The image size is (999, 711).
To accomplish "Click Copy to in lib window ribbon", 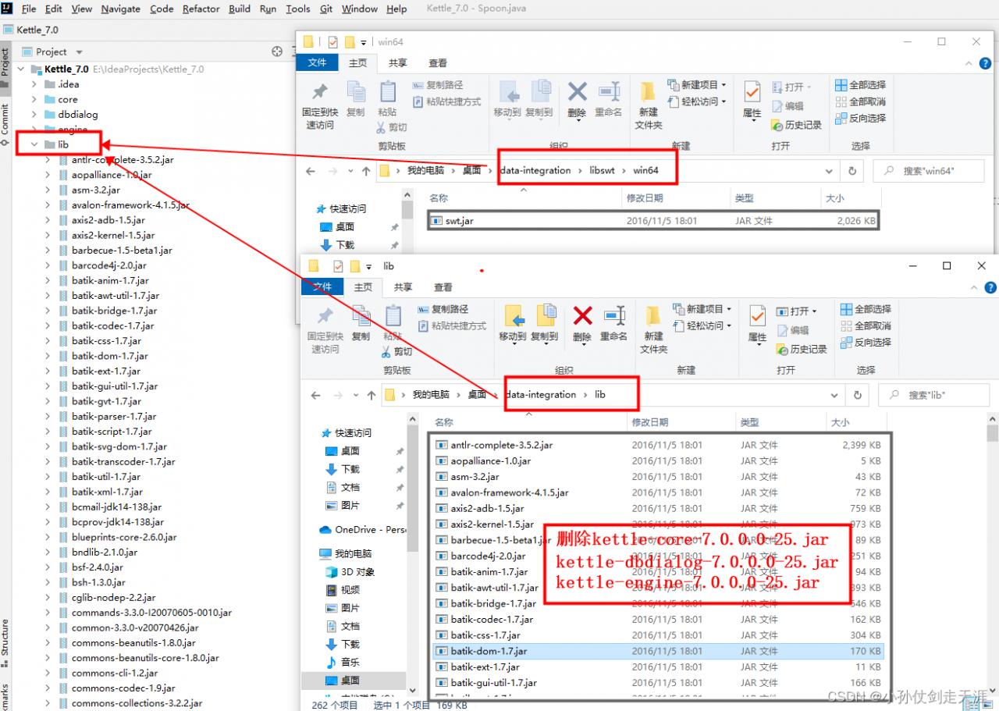I will pos(544,323).
